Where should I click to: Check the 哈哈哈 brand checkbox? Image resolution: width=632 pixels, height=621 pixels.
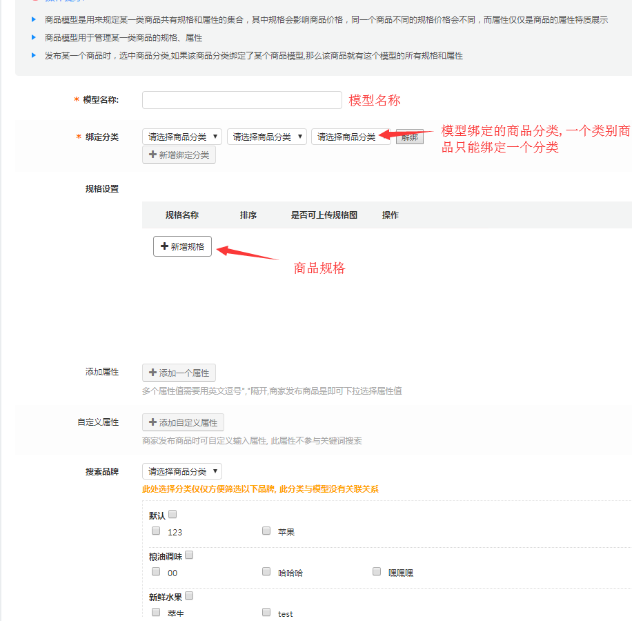266,572
